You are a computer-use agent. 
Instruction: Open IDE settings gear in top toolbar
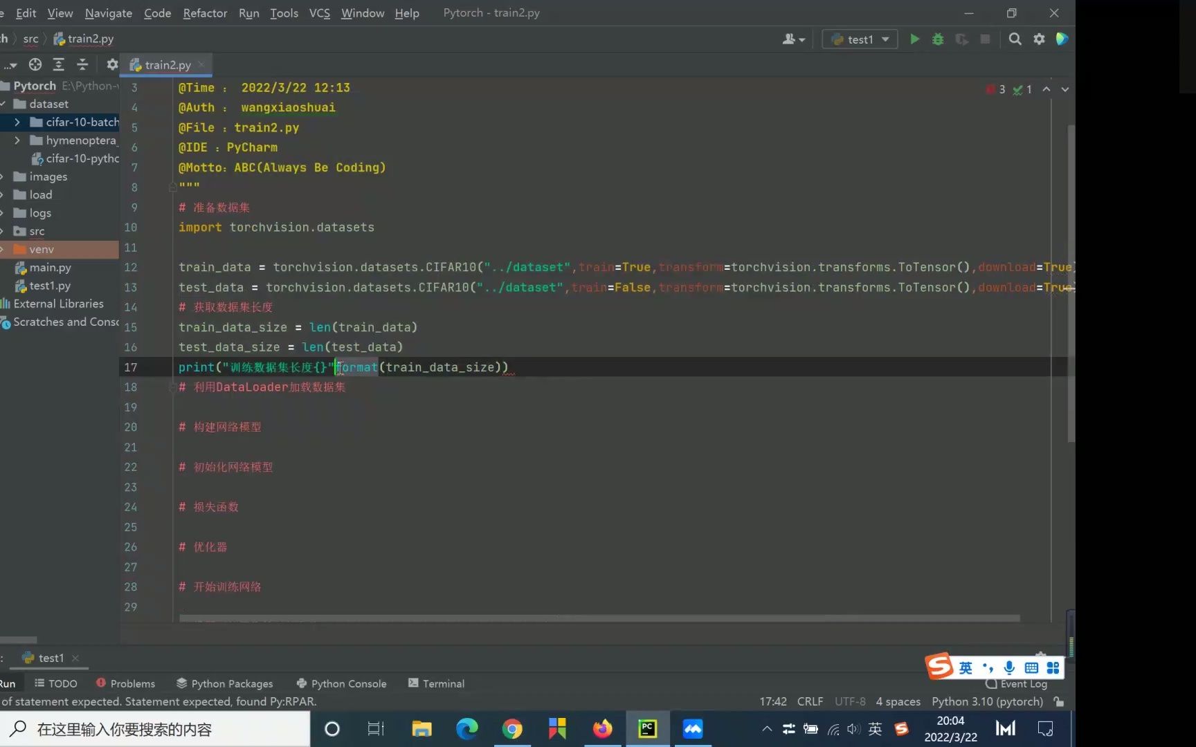pos(1039,39)
